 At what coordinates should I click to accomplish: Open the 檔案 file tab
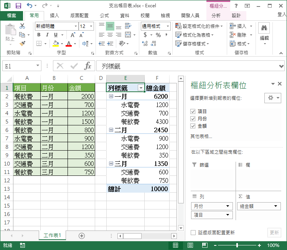coord(12,16)
